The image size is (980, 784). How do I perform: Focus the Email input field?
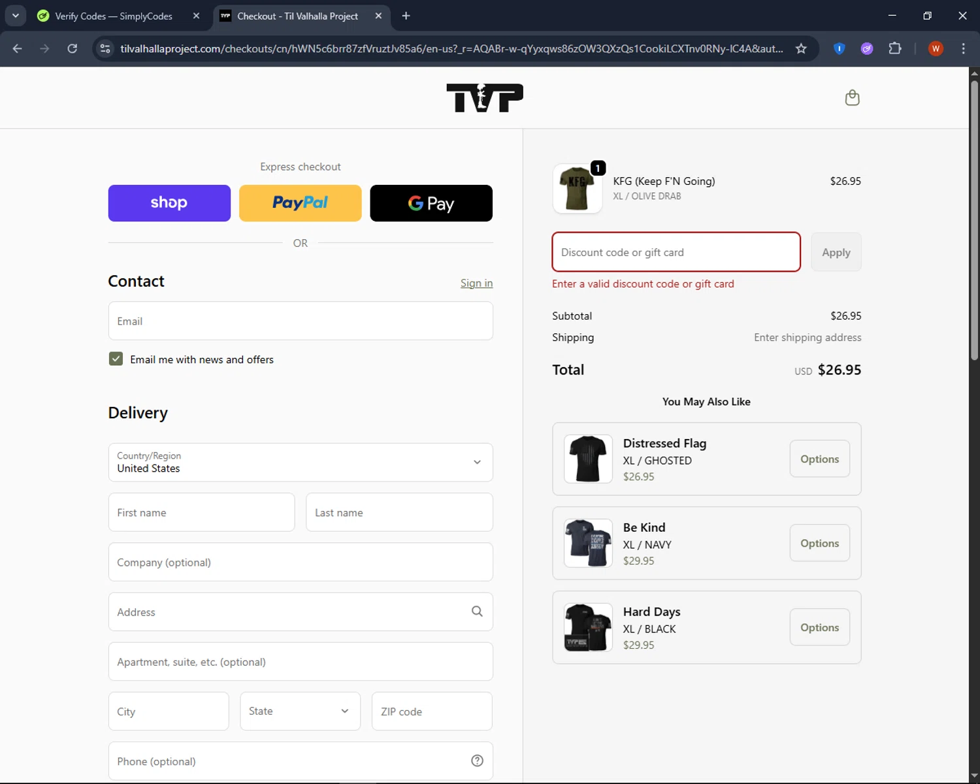pyautogui.click(x=301, y=321)
